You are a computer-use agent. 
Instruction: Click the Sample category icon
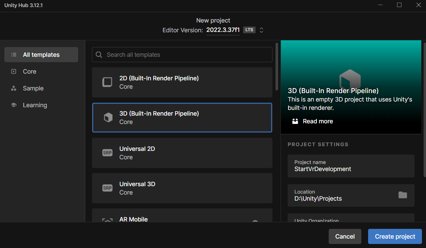pyautogui.click(x=14, y=88)
